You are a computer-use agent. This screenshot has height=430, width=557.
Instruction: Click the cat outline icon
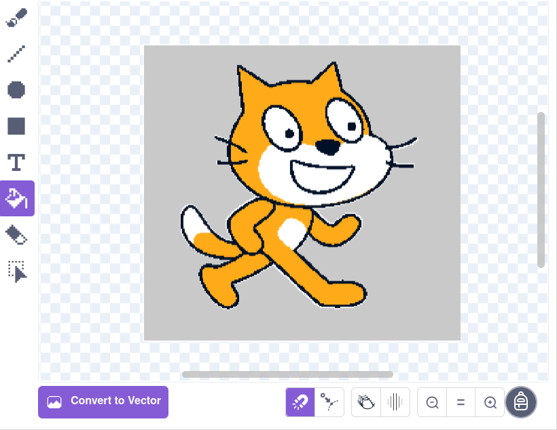(x=365, y=402)
